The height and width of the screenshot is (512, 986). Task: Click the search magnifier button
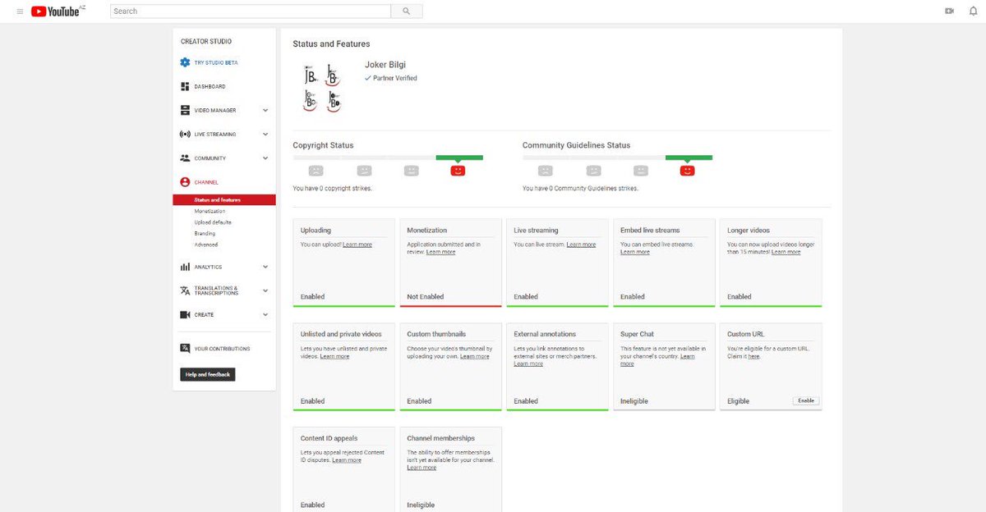coord(406,11)
